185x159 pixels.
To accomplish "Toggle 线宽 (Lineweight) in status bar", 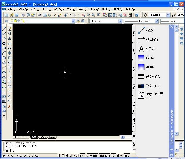I will [x=120, y=156].
